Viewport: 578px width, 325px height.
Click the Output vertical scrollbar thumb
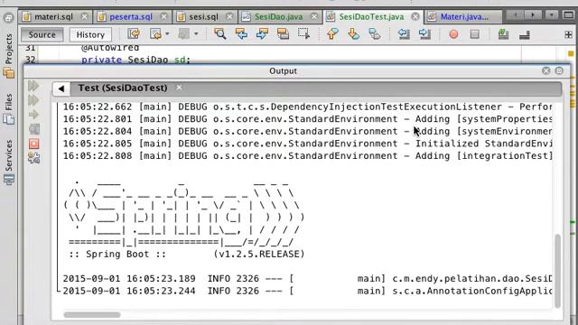pyautogui.click(x=557, y=271)
